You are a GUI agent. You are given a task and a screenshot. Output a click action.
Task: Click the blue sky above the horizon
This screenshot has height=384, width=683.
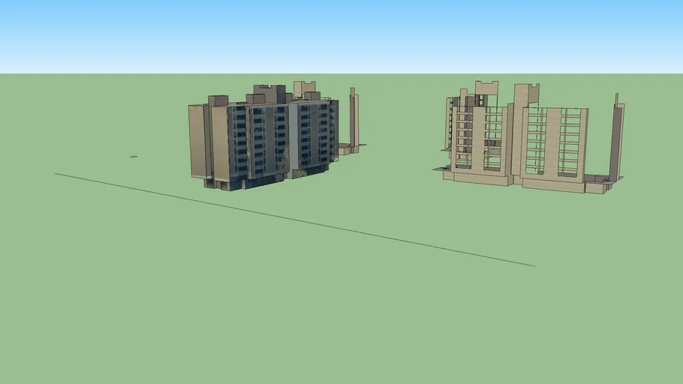[x=338, y=34]
